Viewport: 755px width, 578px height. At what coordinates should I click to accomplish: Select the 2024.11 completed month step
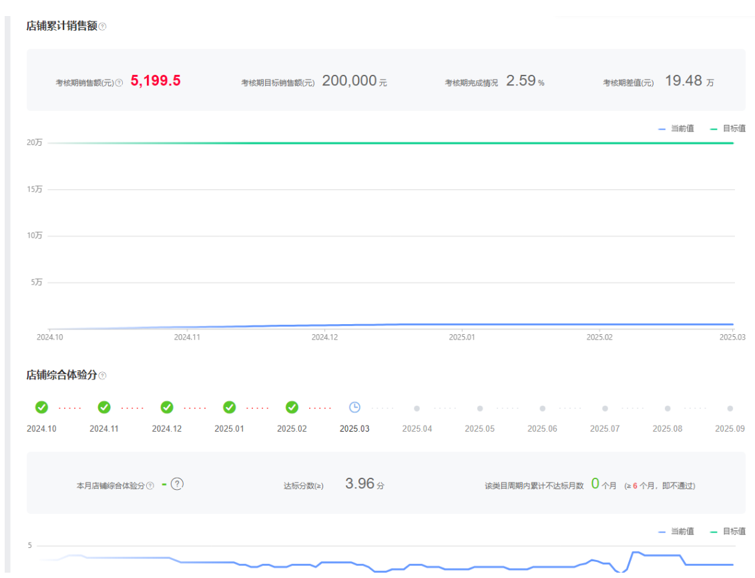(x=104, y=408)
